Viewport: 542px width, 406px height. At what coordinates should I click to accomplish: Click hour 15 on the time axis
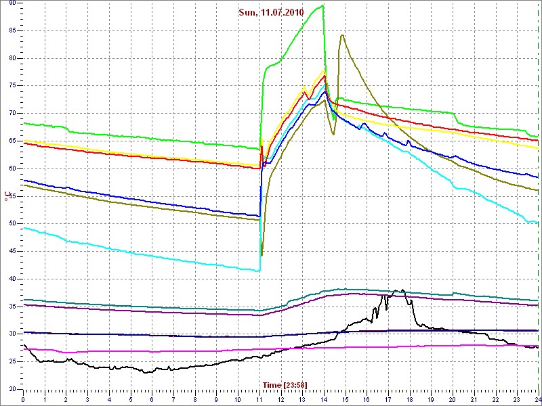(346, 399)
